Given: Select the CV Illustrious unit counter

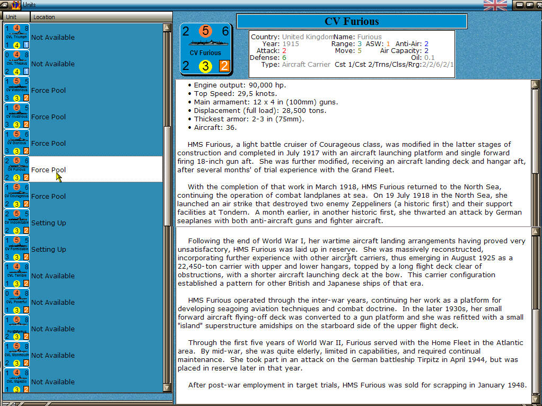Looking at the screenshot, I should 16,117.
